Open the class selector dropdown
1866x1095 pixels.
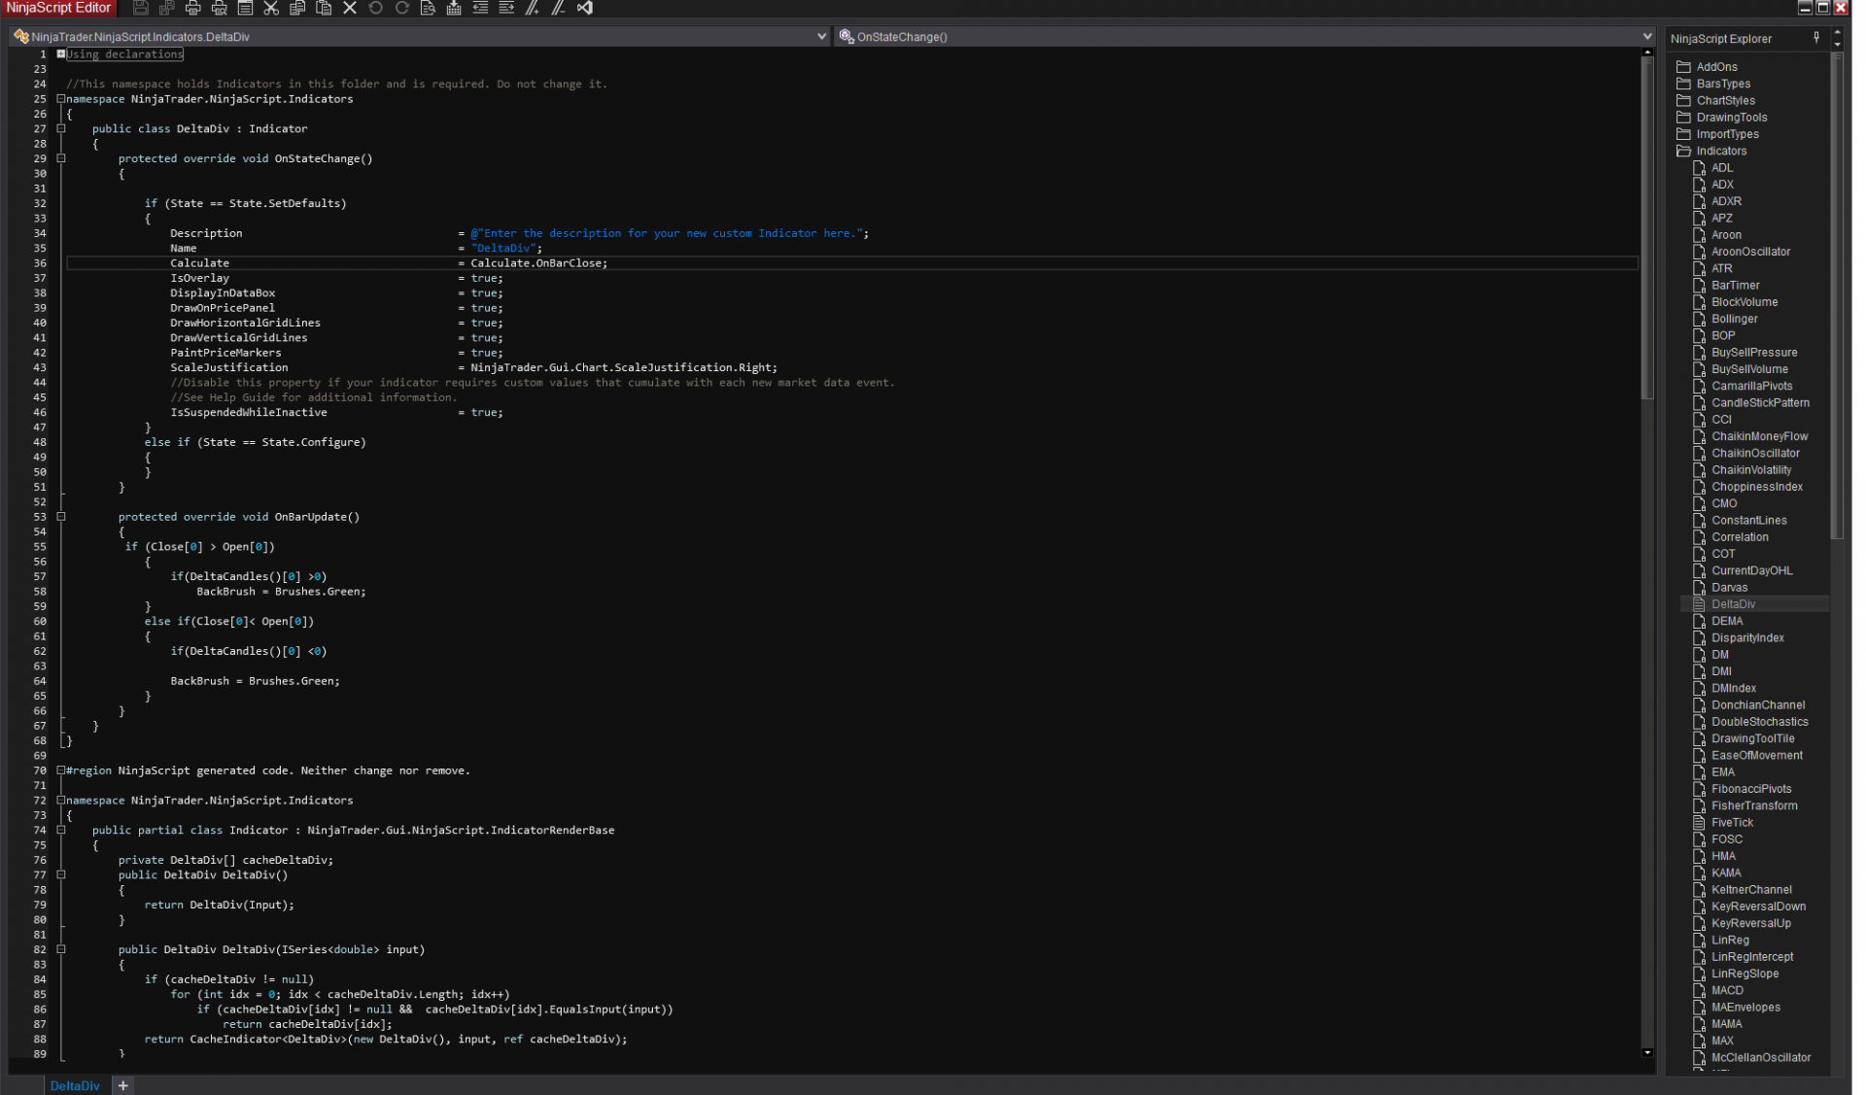(x=821, y=37)
